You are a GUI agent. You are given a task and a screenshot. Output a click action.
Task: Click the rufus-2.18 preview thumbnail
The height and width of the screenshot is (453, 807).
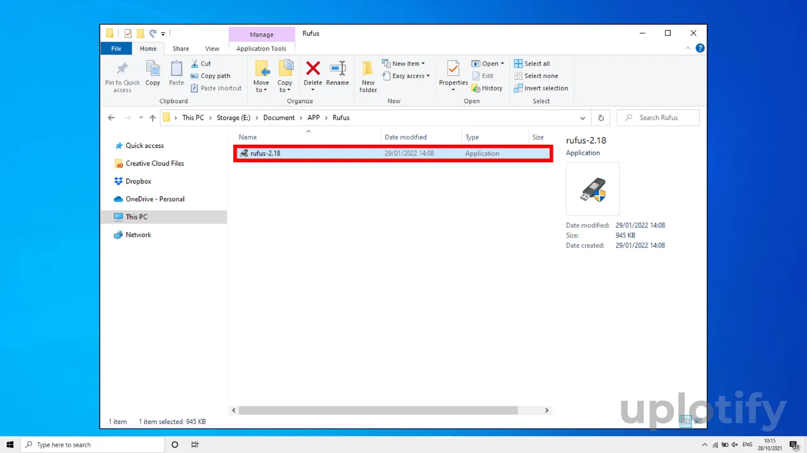coord(593,189)
